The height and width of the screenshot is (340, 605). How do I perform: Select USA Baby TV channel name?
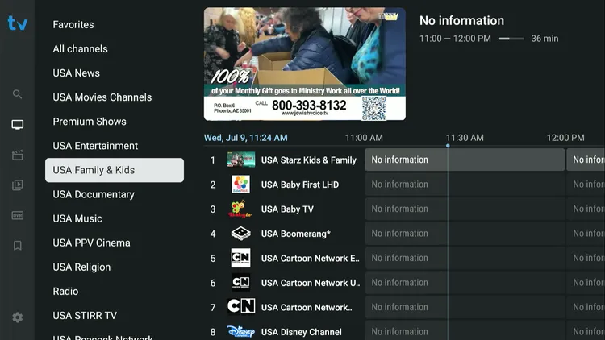coord(287,209)
